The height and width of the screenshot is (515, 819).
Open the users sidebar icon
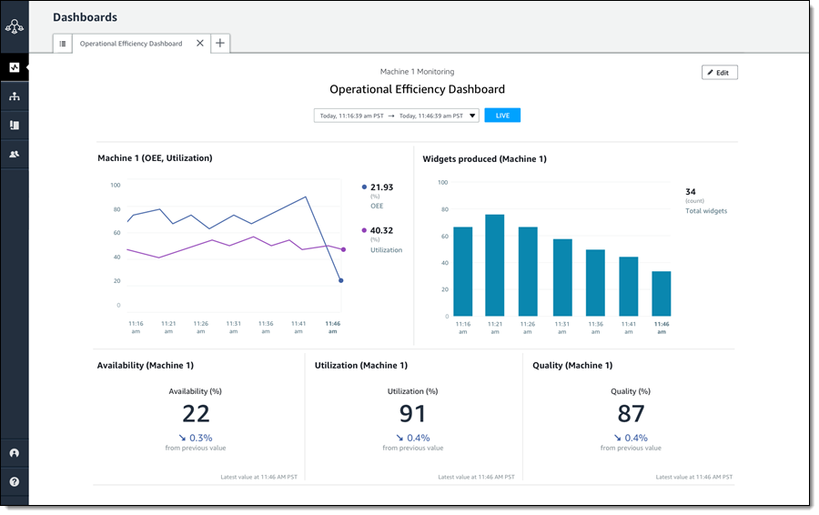click(x=15, y=155)
